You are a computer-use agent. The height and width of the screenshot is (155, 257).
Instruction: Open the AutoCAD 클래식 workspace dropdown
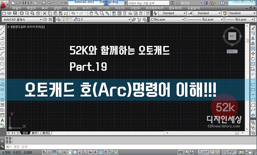(x=22, y=20)
